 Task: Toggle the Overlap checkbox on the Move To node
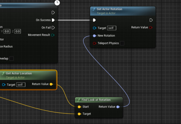click(x=11, y=58)
